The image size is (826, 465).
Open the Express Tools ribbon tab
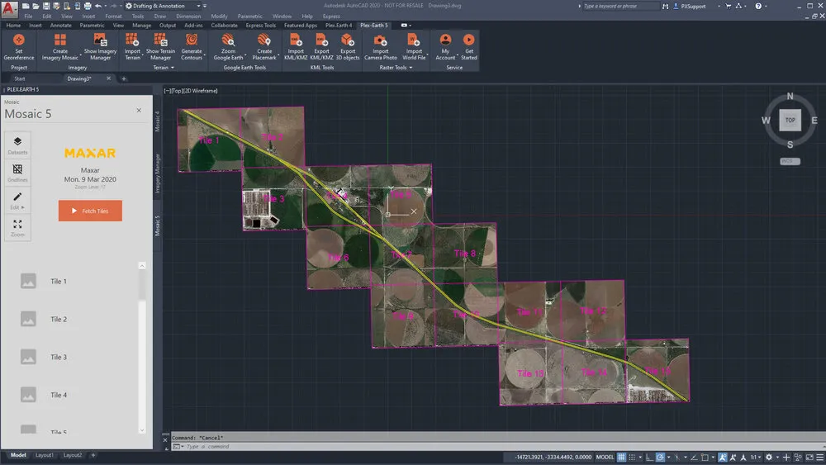pos(260,26)
